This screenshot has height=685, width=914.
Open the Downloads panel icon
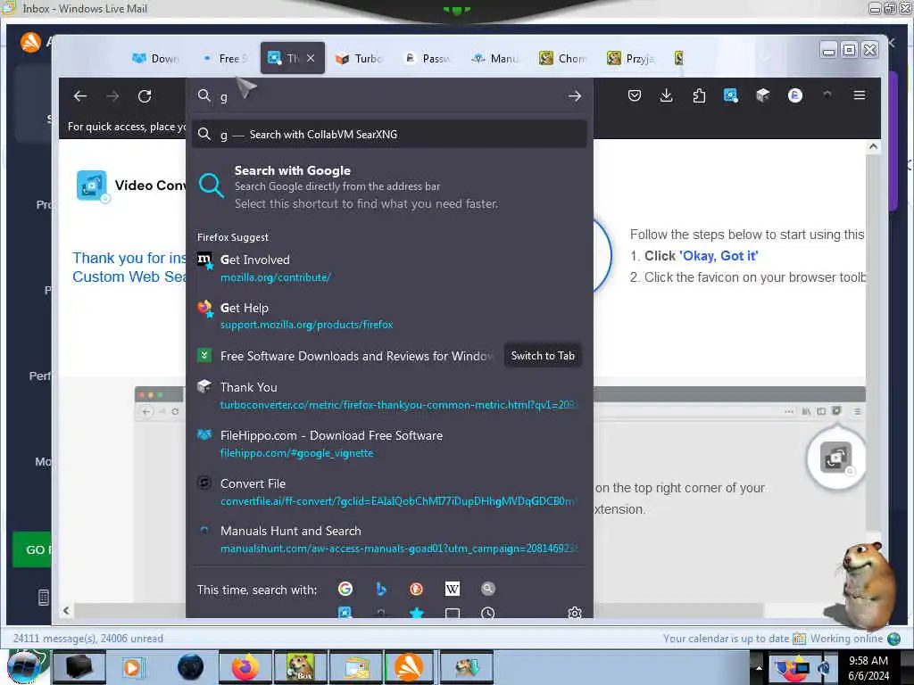coord(666,95)
